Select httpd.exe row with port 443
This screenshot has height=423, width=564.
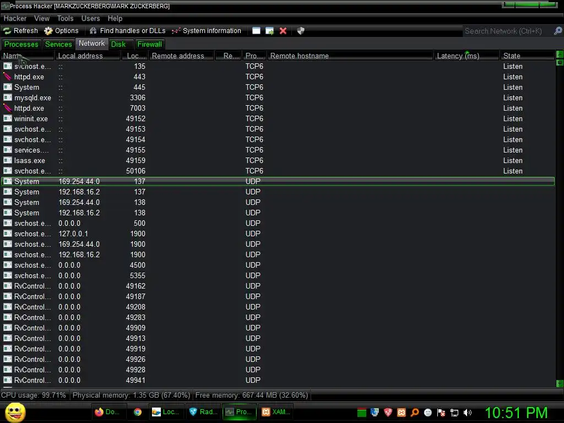(278, 77)
